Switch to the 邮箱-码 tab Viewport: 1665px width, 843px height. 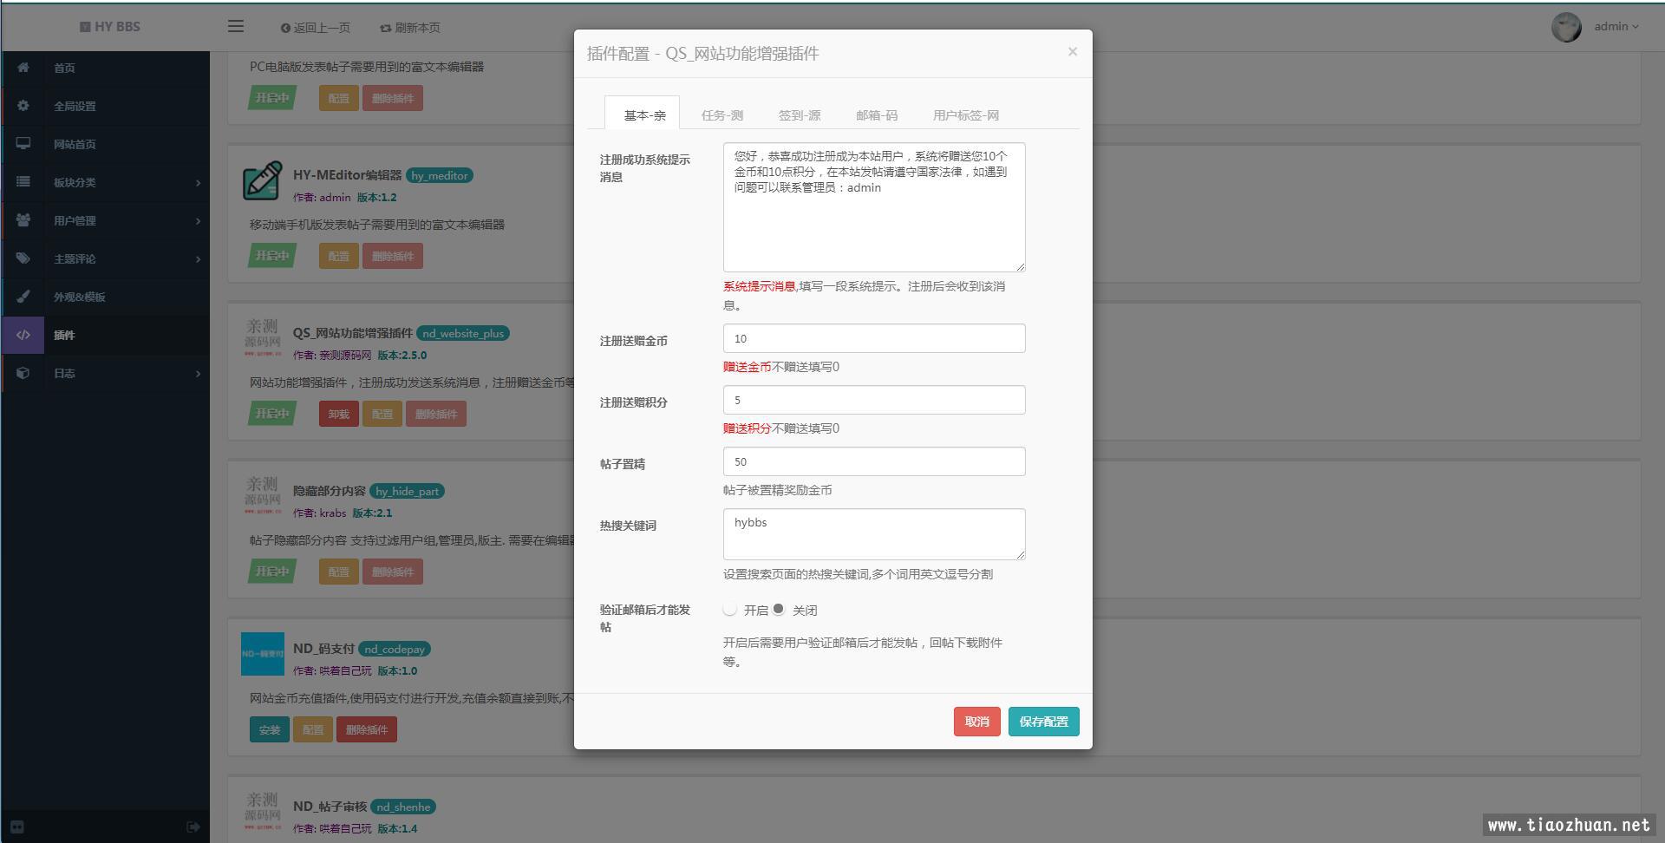click(x=876, y=114)
